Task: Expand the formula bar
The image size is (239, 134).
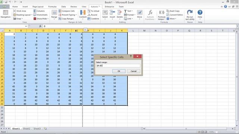Action: (238, 26)
